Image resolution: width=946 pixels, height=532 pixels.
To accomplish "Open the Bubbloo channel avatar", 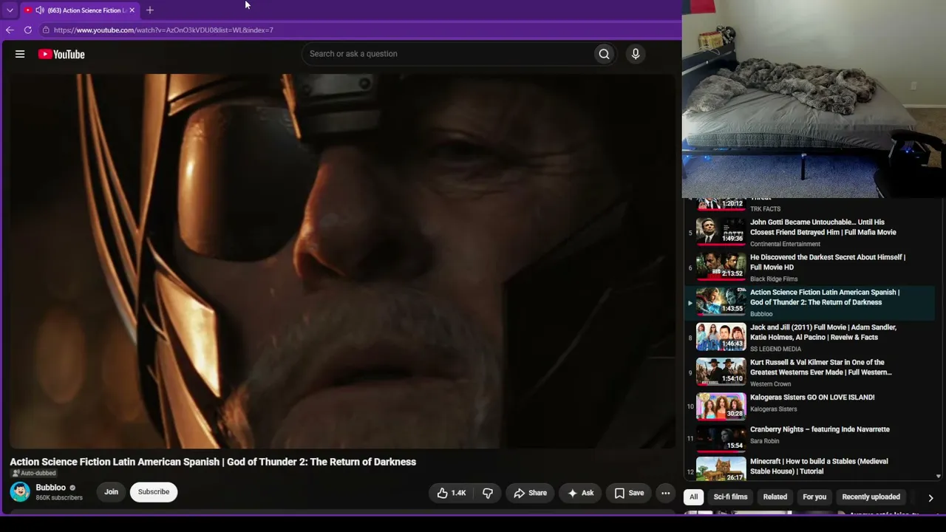I will click(x=20, y=491).
